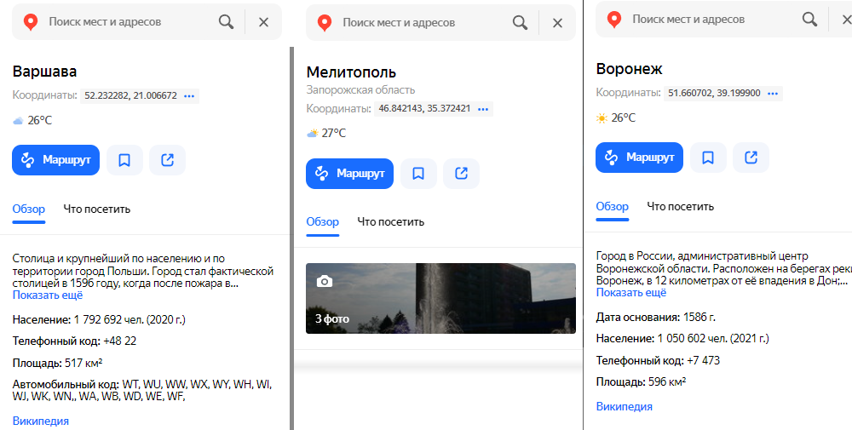Select the Обзор tab for Варшава

point(29,209)
